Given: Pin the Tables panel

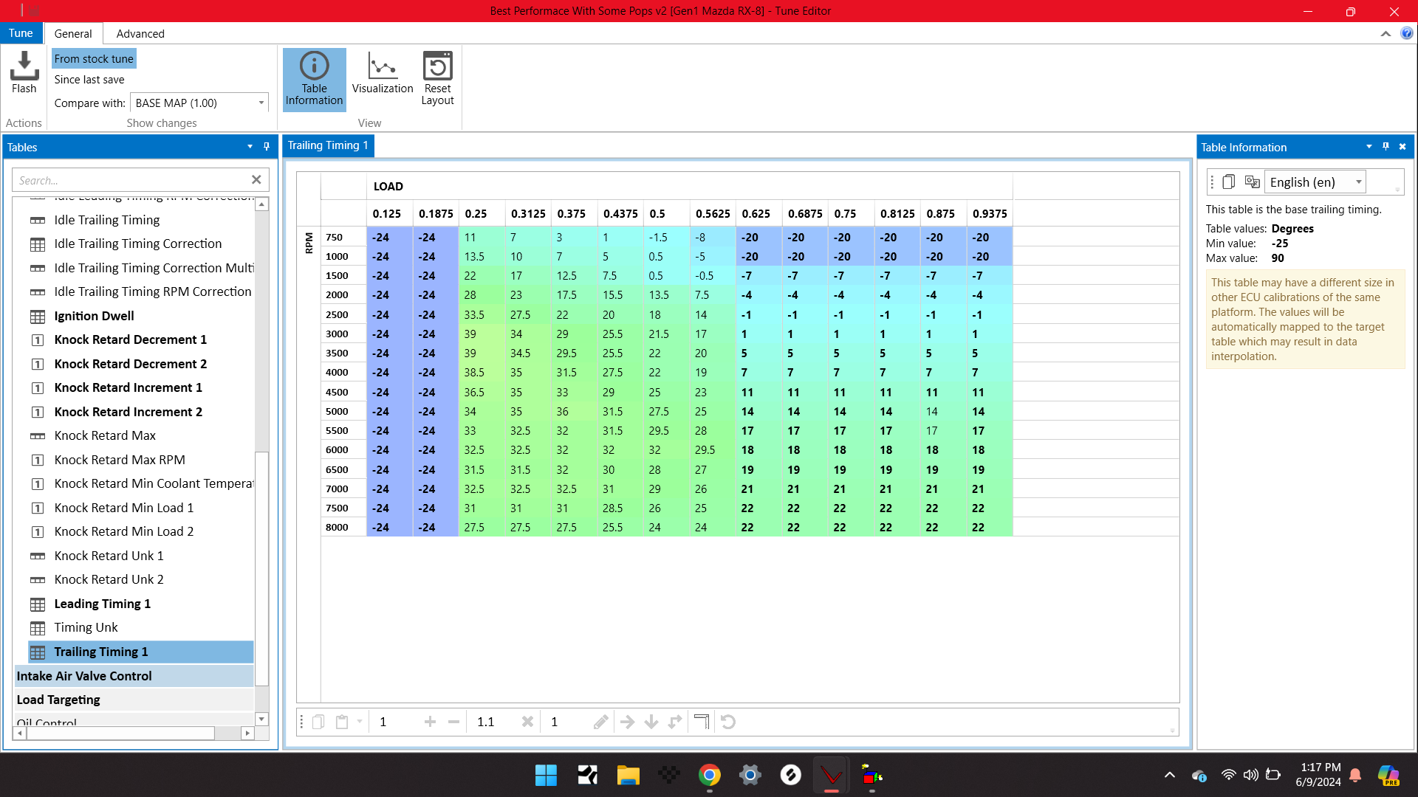Looking at the screenshot, I should (x=267, y=147).
